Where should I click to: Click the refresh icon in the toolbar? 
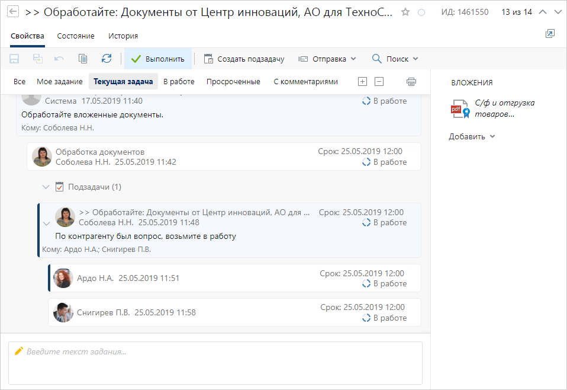click(107, 59)
